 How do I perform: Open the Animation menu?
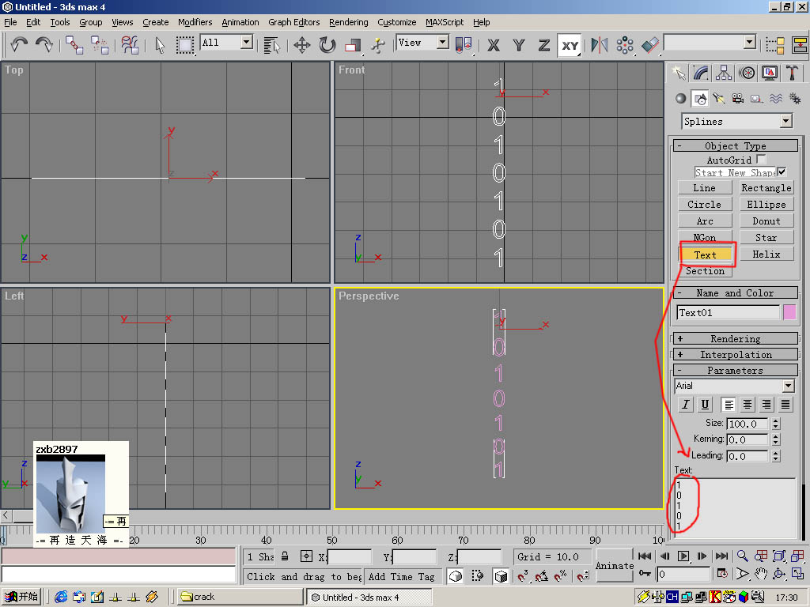[240, 22]
